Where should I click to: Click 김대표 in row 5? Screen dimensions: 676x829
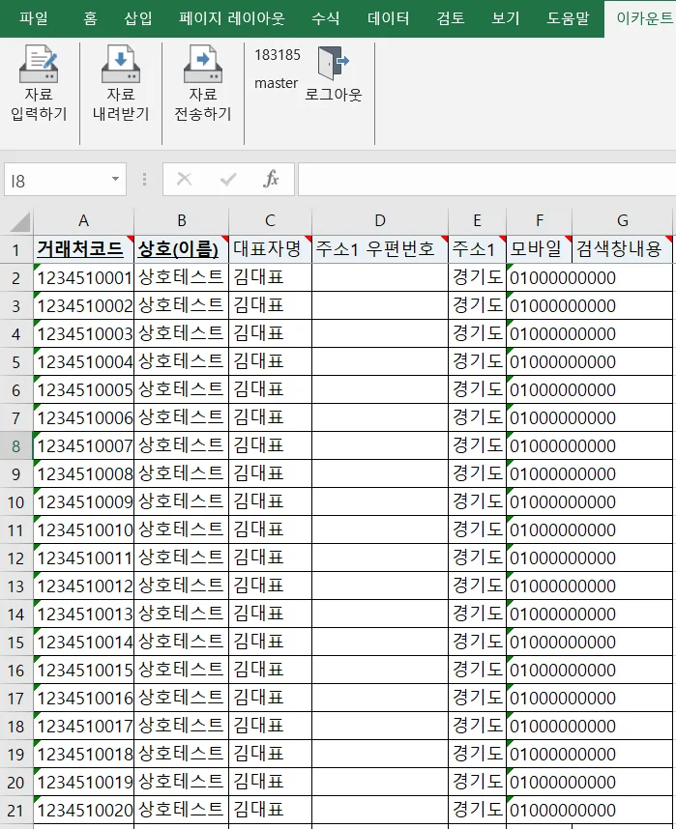pyautogui.click(x=270, y=361)
